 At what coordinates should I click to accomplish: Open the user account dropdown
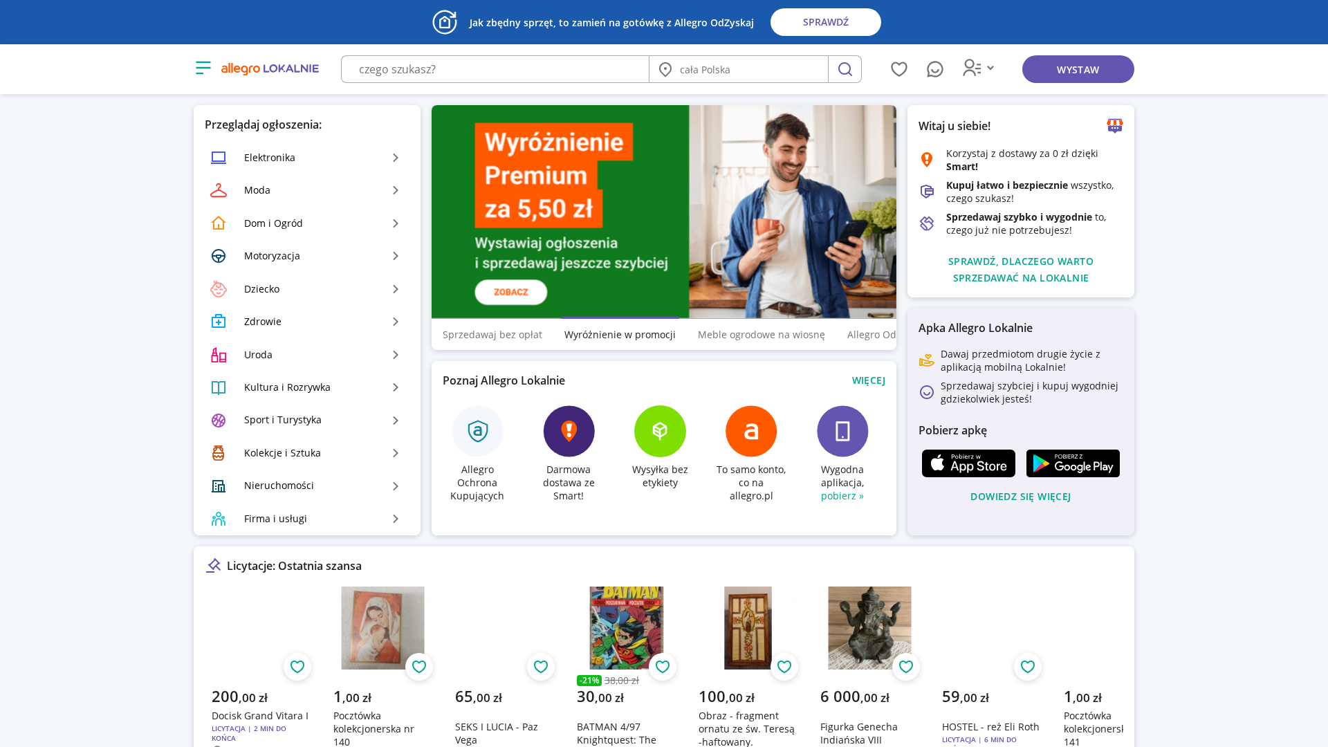click(x=979, y=68)
